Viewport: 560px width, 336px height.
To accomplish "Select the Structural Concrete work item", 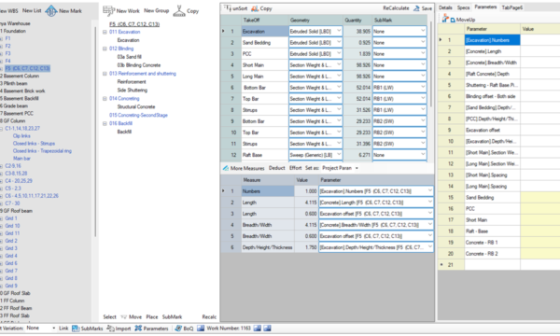I will [x=136, y=106].
